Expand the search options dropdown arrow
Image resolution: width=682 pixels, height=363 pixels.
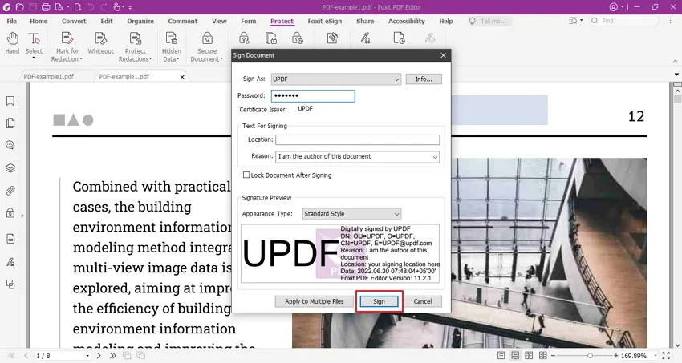pyautogui.click(x=582, y=20)
